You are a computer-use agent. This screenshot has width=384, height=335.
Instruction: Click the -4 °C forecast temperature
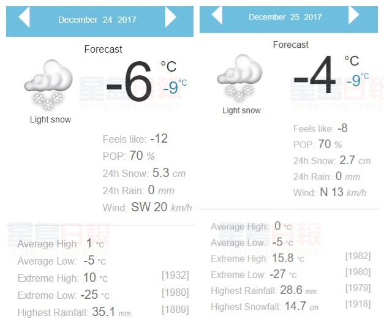[x=315, y=77]
